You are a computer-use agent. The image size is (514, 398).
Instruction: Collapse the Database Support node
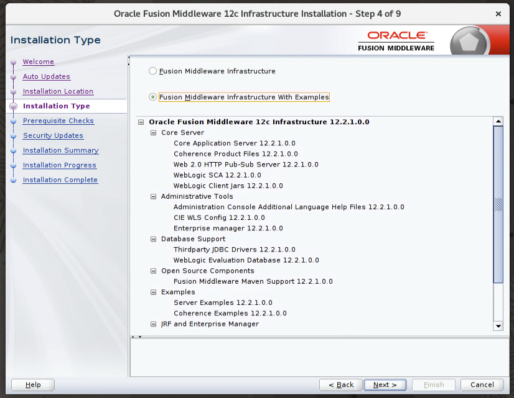[153, 239]
